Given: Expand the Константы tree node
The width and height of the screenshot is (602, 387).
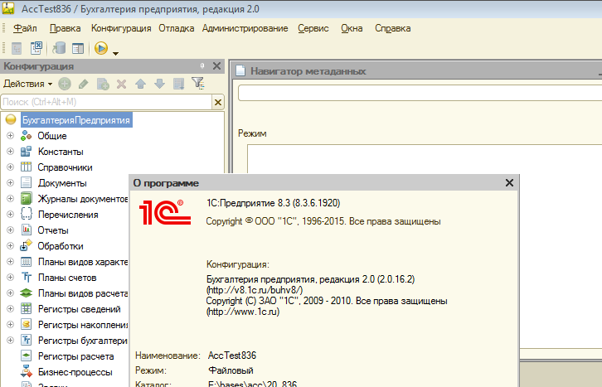Looking at the screenshot, I should (11, 152).
